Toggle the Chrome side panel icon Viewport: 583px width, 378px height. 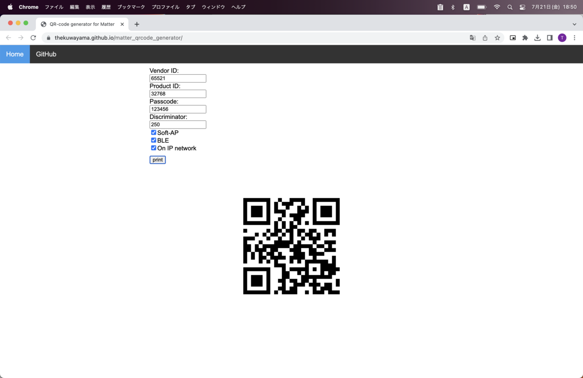click(549, 38)
